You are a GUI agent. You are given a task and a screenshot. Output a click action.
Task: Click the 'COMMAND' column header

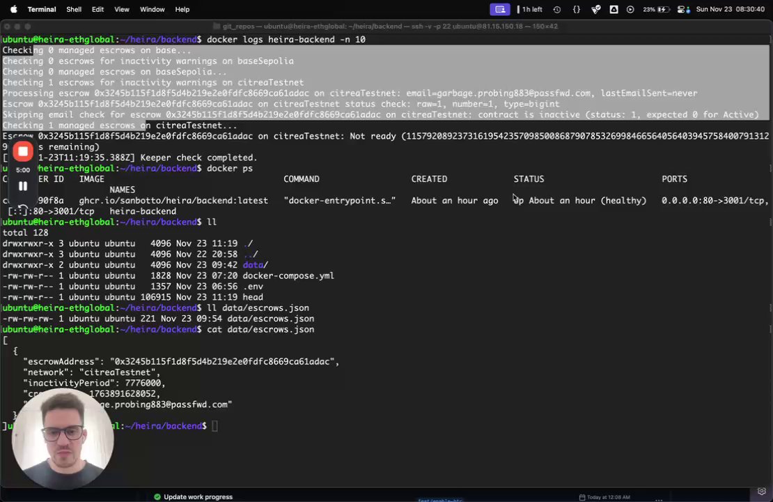pos(302,179)
